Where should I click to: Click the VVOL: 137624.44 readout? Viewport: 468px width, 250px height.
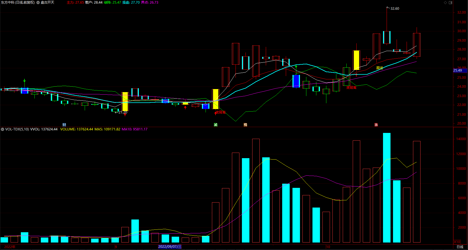point(44,129)
